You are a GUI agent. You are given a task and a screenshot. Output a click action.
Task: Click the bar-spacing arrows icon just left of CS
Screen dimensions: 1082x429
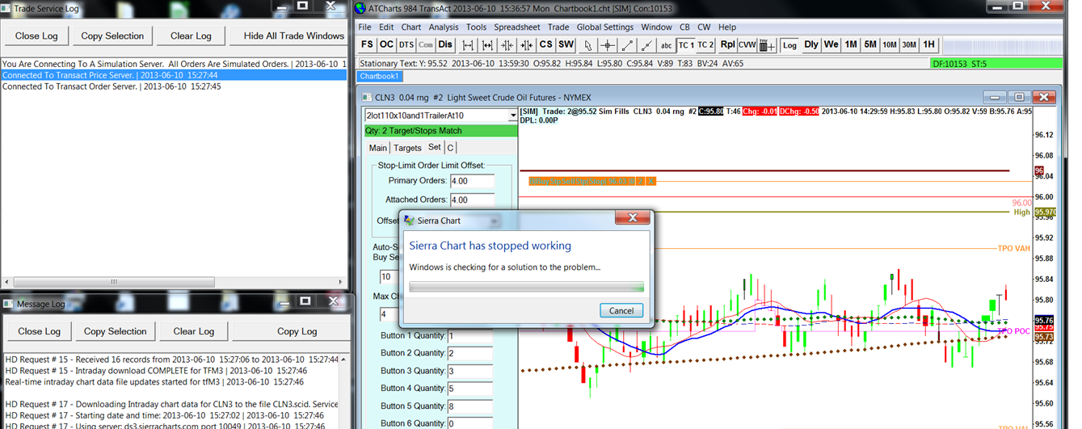(x=526, y=44)
